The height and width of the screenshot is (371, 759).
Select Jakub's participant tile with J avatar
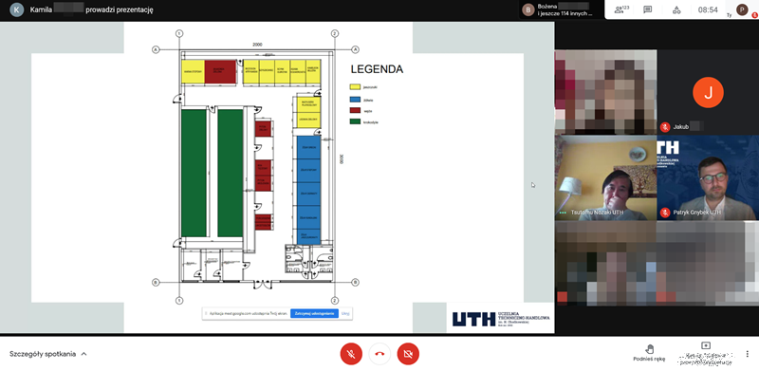coord(708,92)
